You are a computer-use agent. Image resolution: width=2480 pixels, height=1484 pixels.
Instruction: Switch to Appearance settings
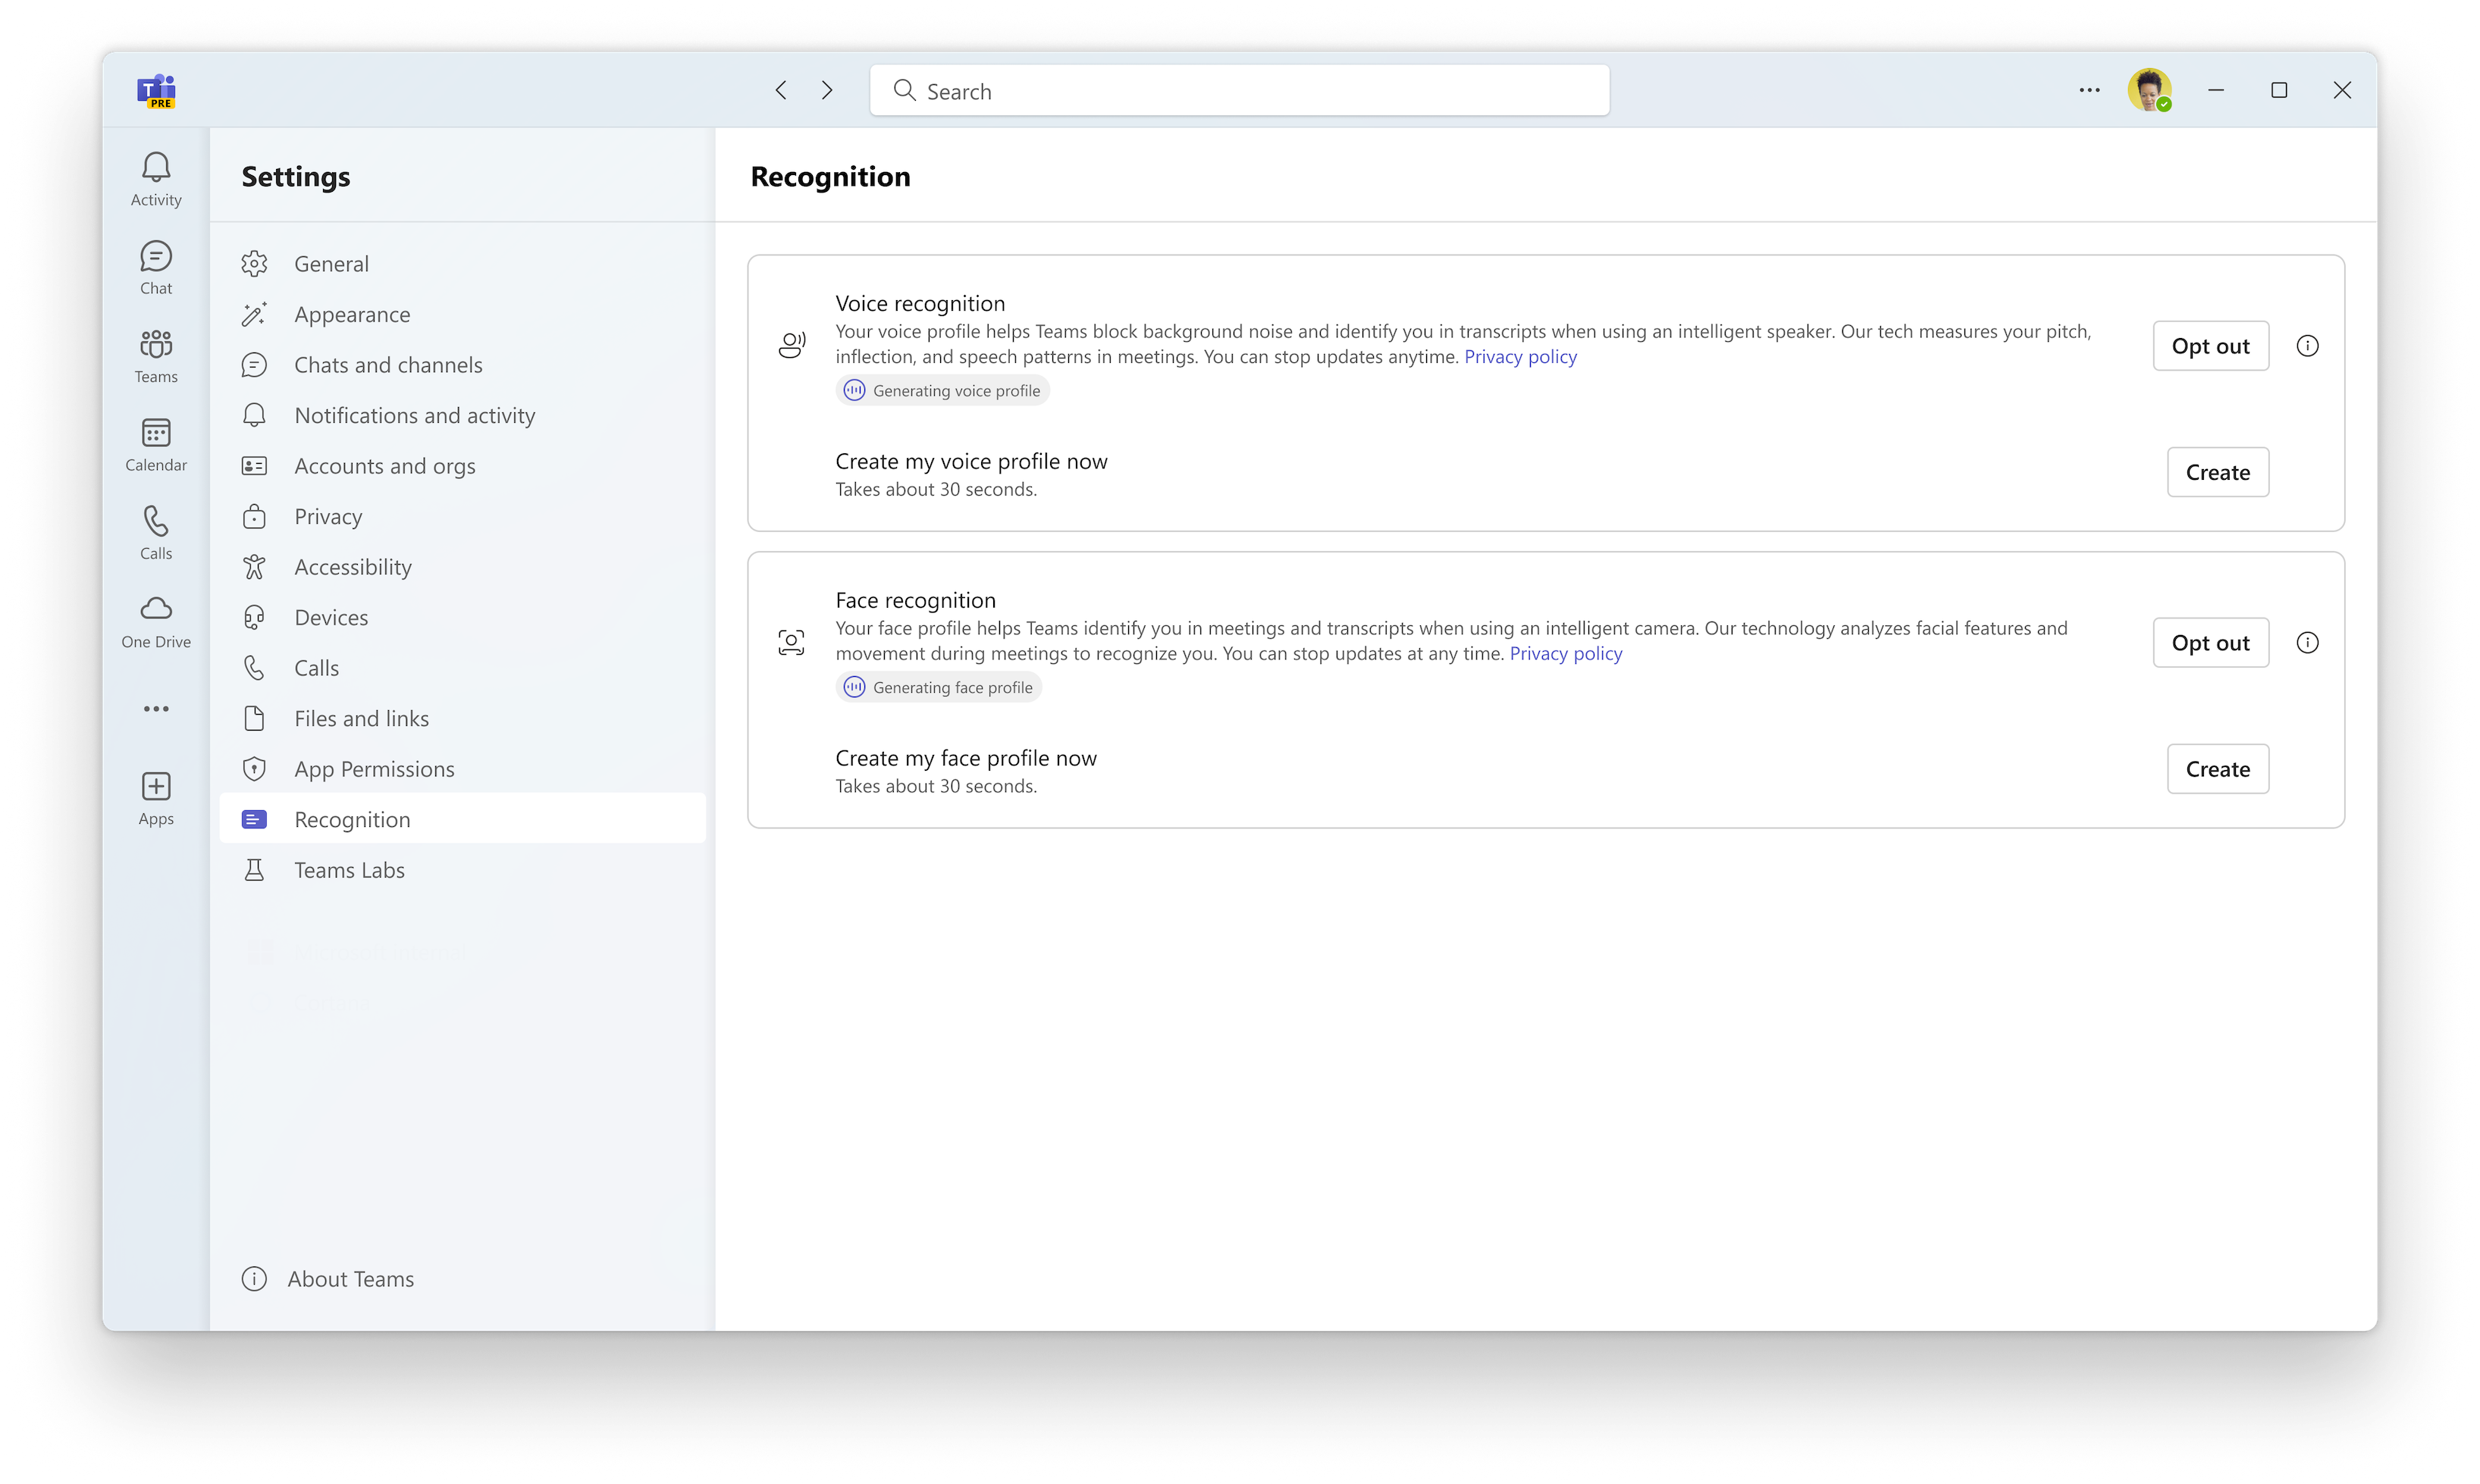click(351, 314)
